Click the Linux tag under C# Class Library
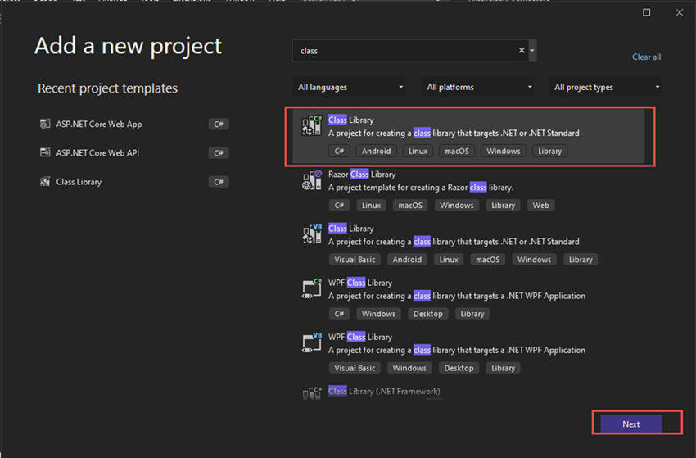 point(418,151)
